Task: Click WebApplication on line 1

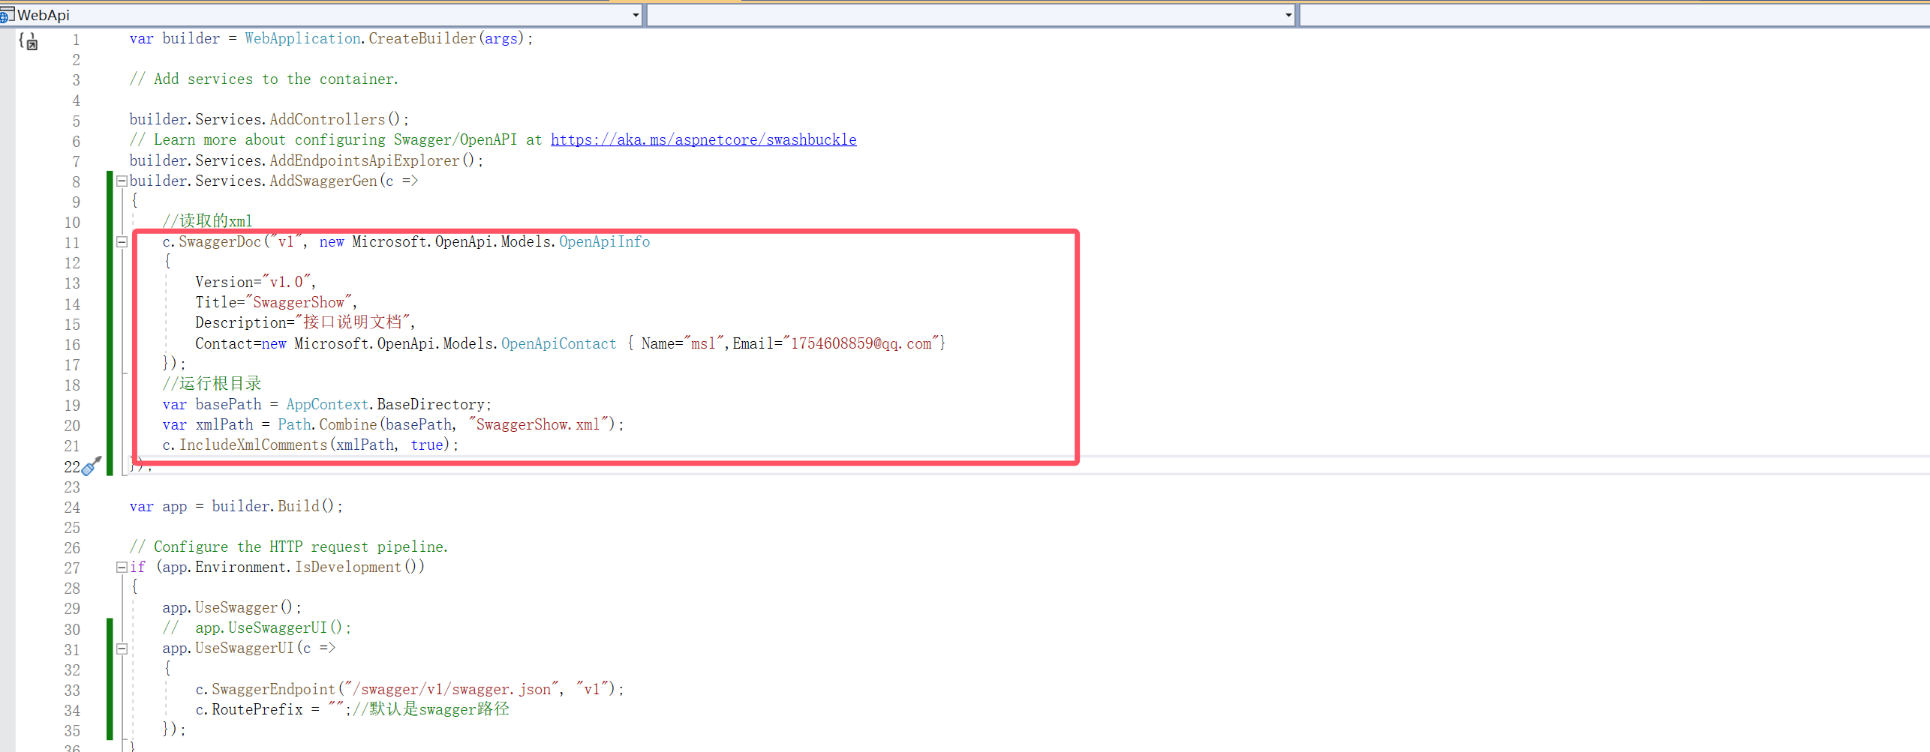Action: (x=302, y=38)
